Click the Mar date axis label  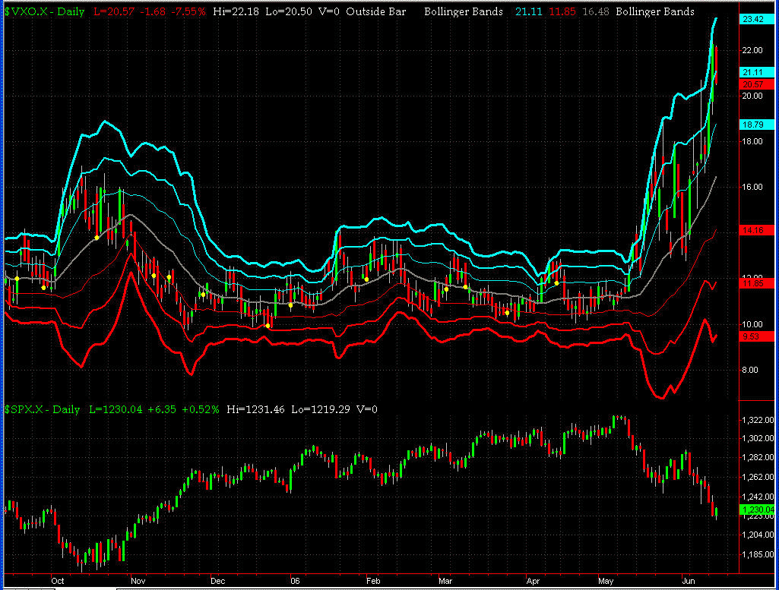pyautogui.click(x=445, y=581)
